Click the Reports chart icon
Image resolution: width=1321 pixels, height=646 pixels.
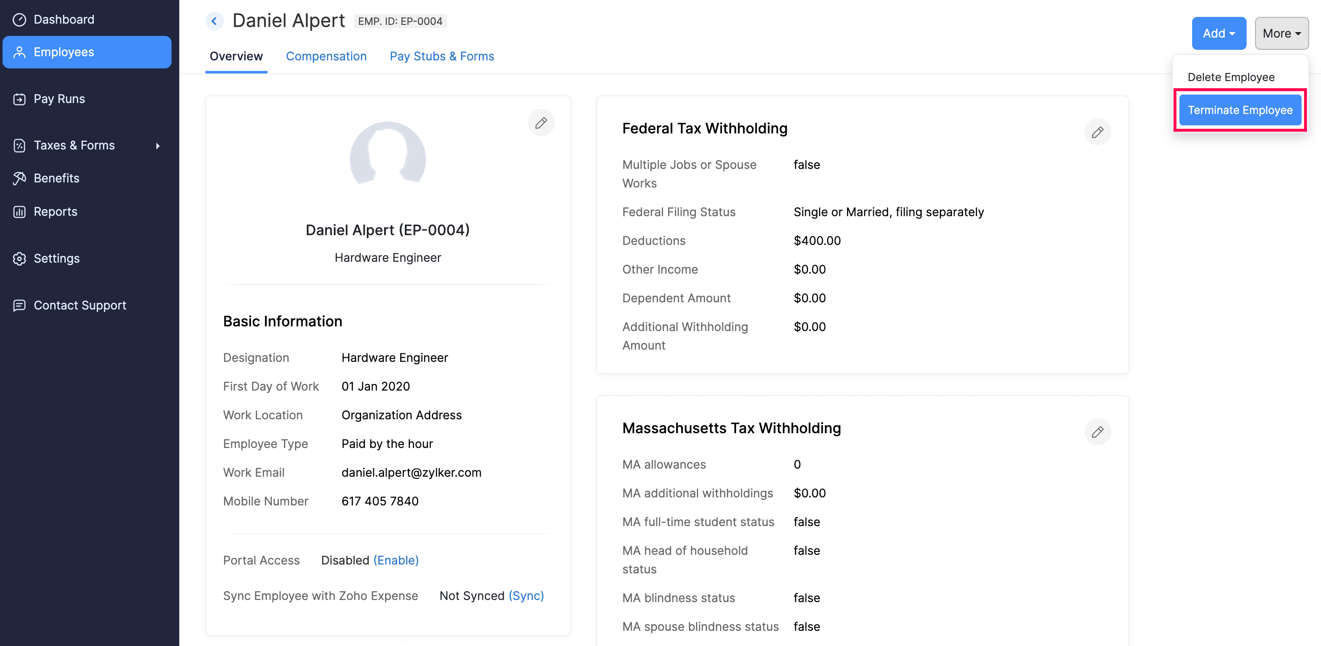pyautogui.click(x=19, y=212)
